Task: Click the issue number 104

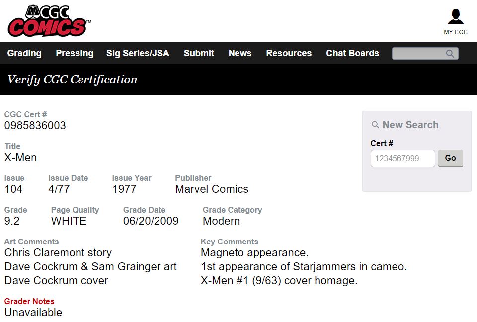Action: [13, 189]
